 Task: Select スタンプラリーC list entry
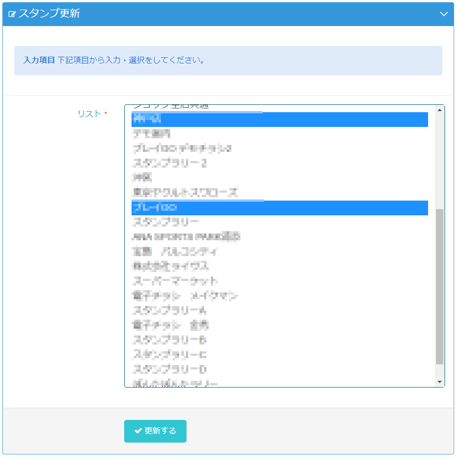pyautogui.click(x=170, y=355)
